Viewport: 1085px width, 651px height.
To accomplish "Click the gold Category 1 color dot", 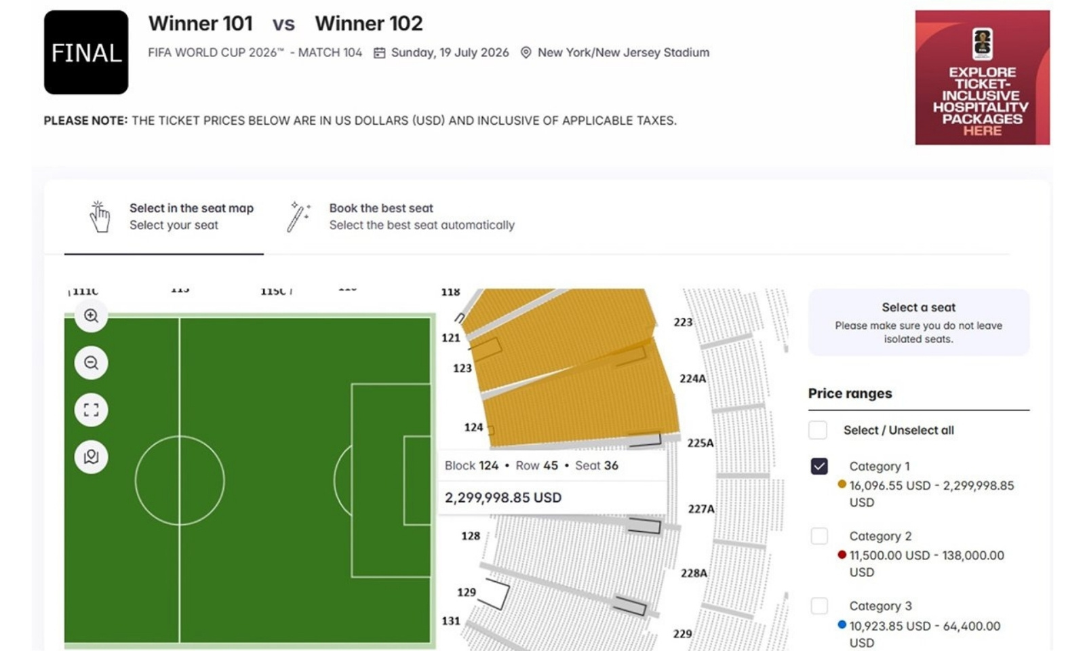I will pyautogui.click(x=842, y=484).
